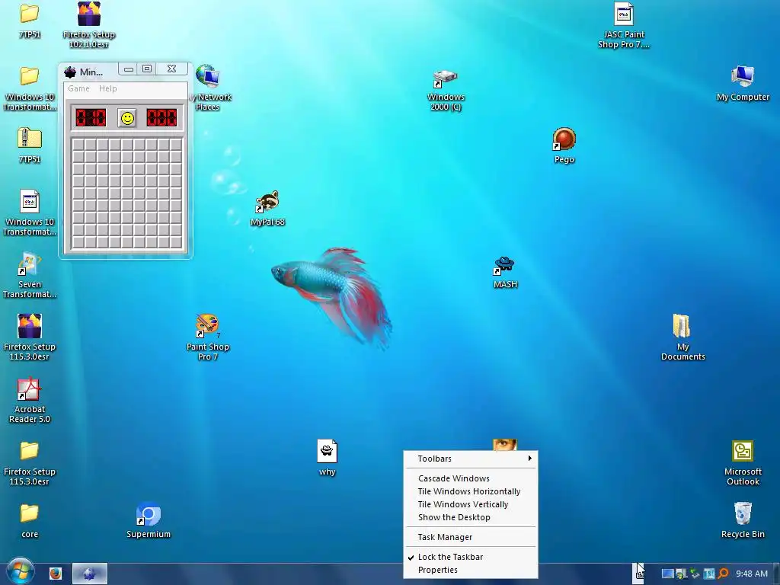The width and height of the screenshot is (780, 585).
Task: Select the Windows 10 Transformat application file icon
Action: click(30, 201)
